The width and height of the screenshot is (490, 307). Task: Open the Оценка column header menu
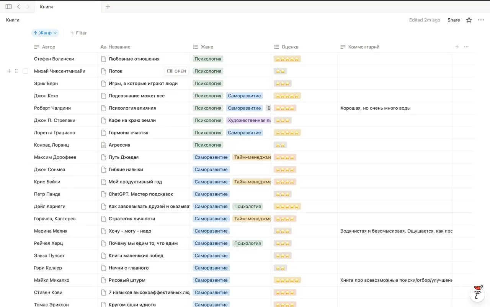click(286, 47)
